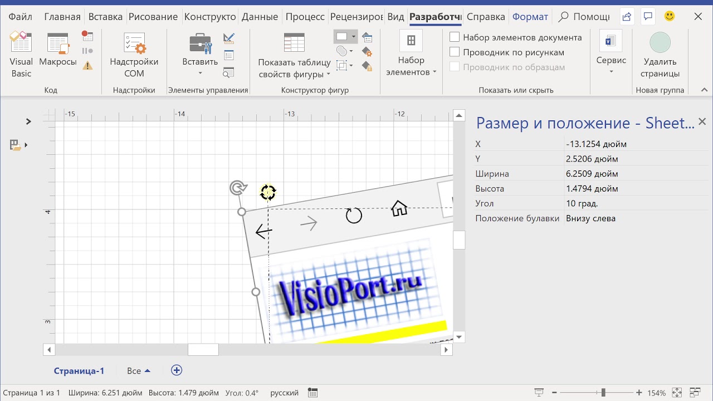Collapse the ribbon
The image size is (713, 401).
pyautogui.click(x=704, y=90)
